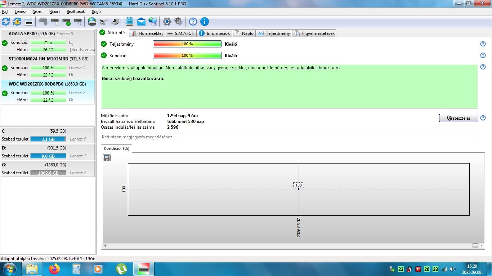Click the blue envelope e-mail icon
The image size is (492, 276).
(x=141, y=22)
